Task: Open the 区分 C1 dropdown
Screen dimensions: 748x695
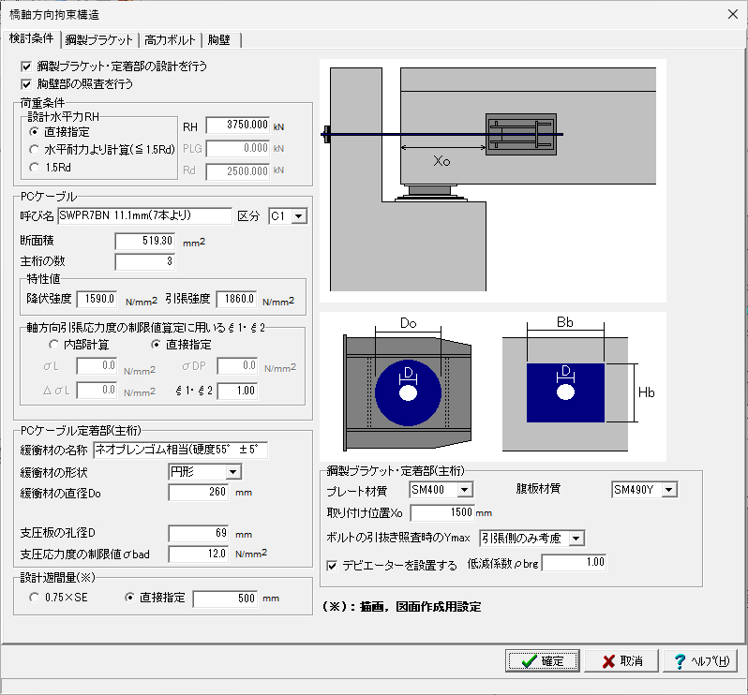Action: [298, 216]
